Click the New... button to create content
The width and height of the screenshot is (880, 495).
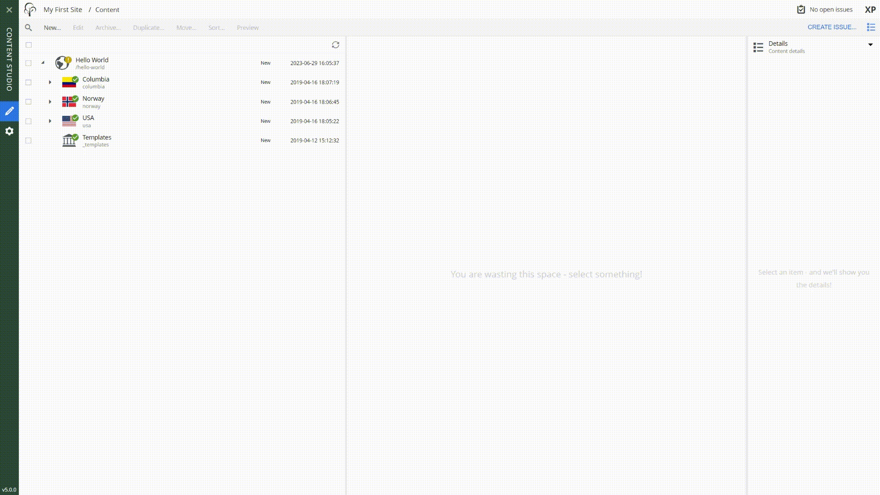52,27
